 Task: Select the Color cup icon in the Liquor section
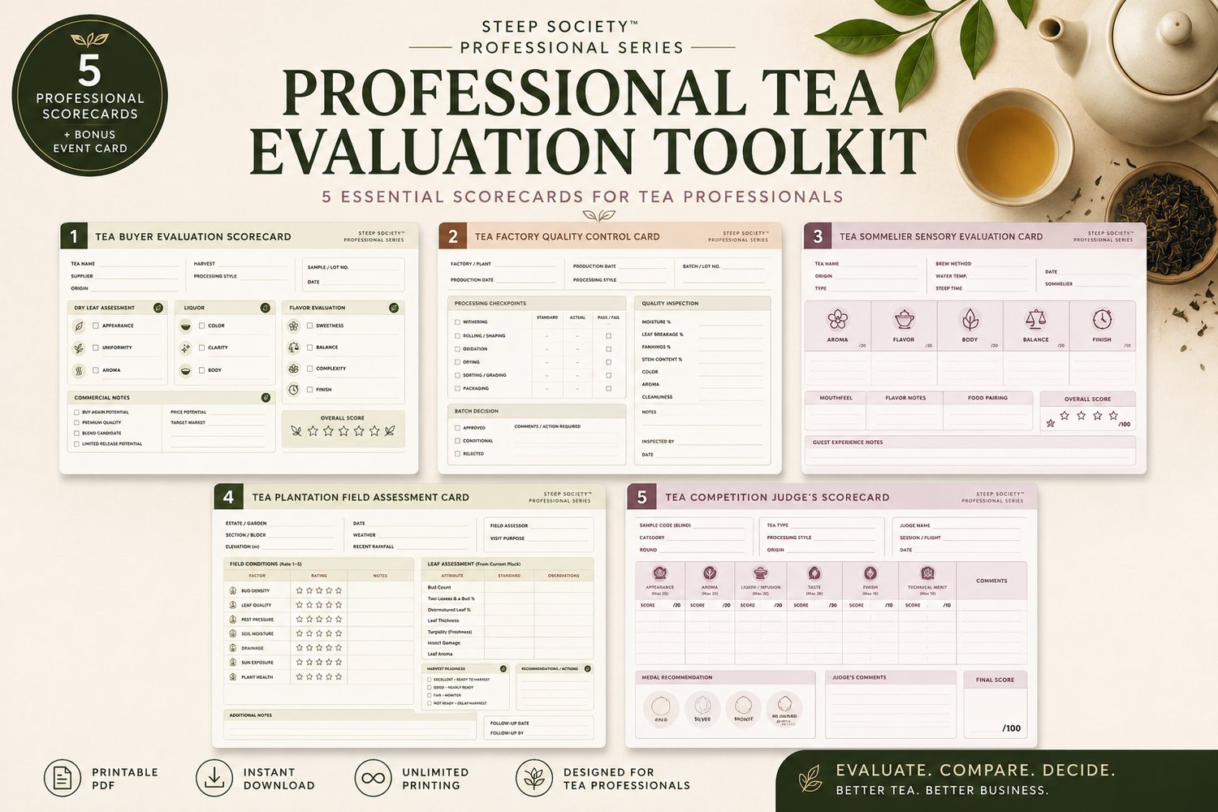(186, 326)
